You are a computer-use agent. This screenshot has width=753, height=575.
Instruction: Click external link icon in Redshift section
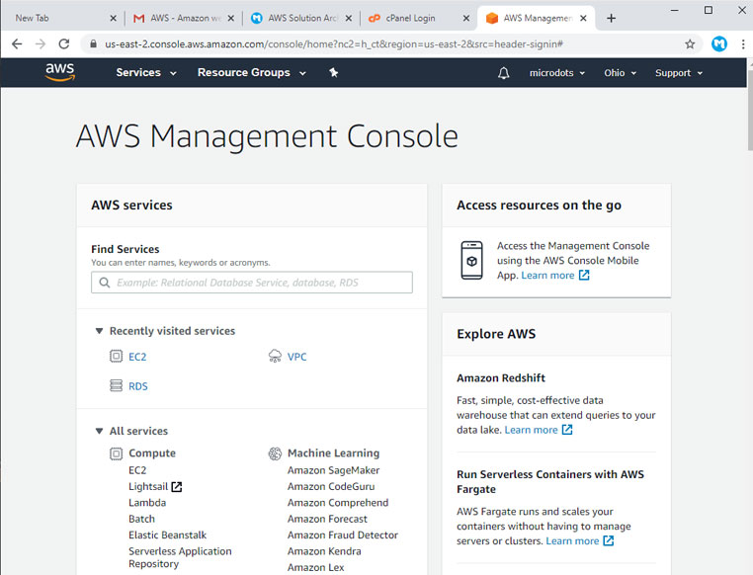567,430
